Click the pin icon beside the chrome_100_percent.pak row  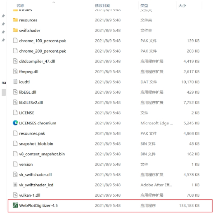(3, 40)
